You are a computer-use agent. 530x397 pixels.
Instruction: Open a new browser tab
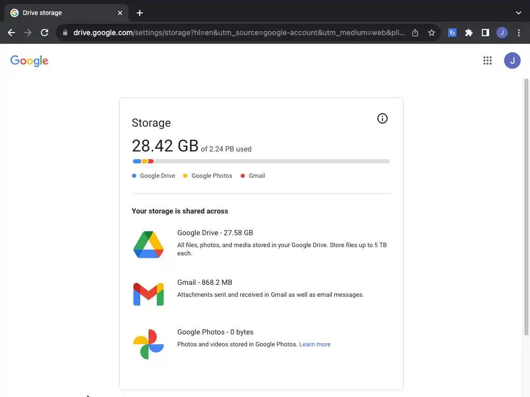coord(140,12)
